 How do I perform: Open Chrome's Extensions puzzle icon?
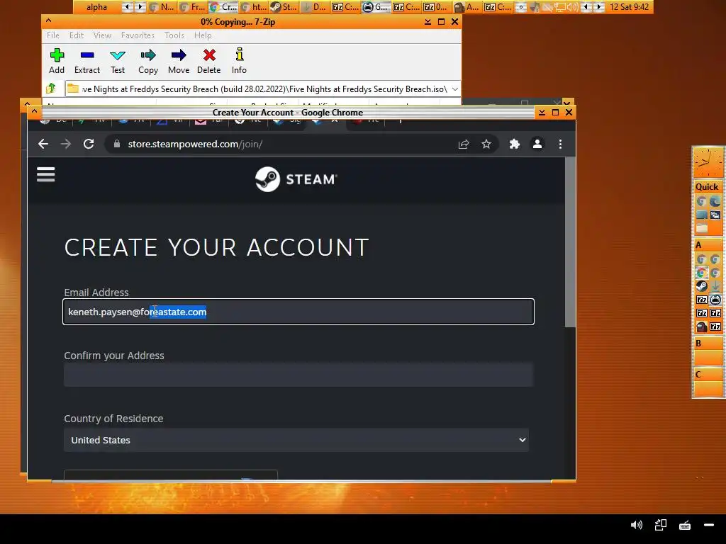pos(515,144)
